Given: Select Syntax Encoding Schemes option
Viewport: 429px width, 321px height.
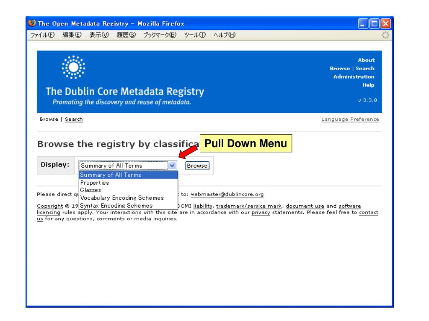Looking at the screenshot, I should tap(128, 206).
